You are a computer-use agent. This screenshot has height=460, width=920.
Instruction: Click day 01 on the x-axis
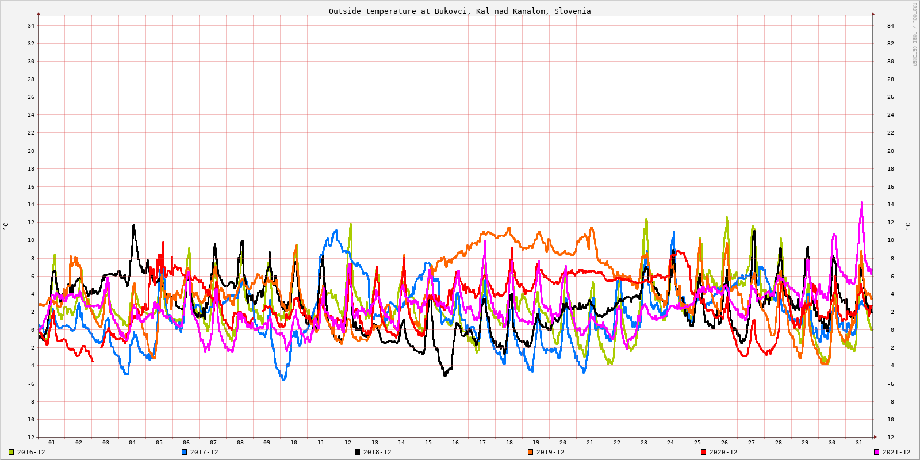tap(52, 443)
